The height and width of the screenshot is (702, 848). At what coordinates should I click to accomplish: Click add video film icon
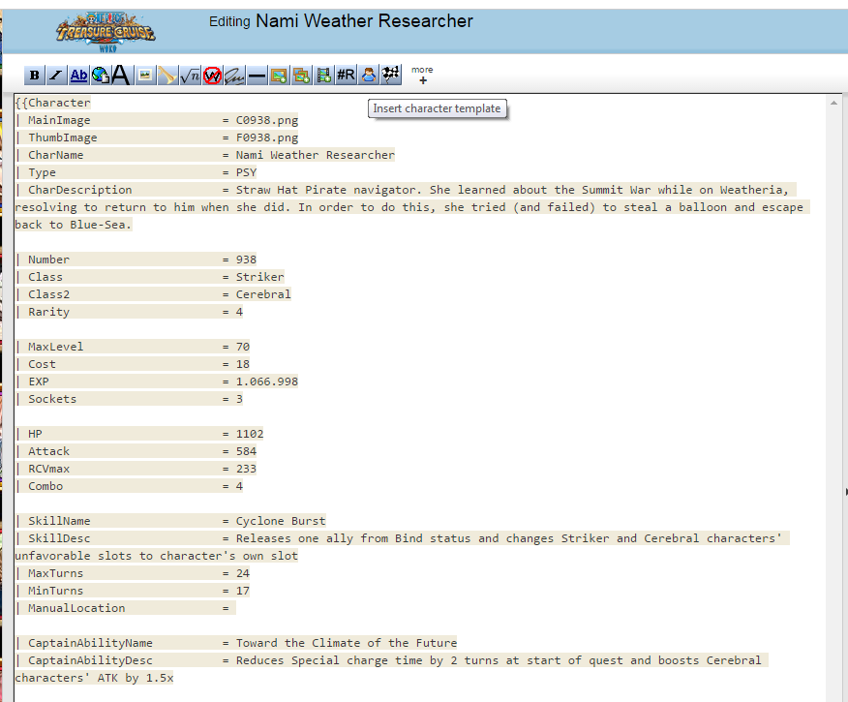point(324,76)
